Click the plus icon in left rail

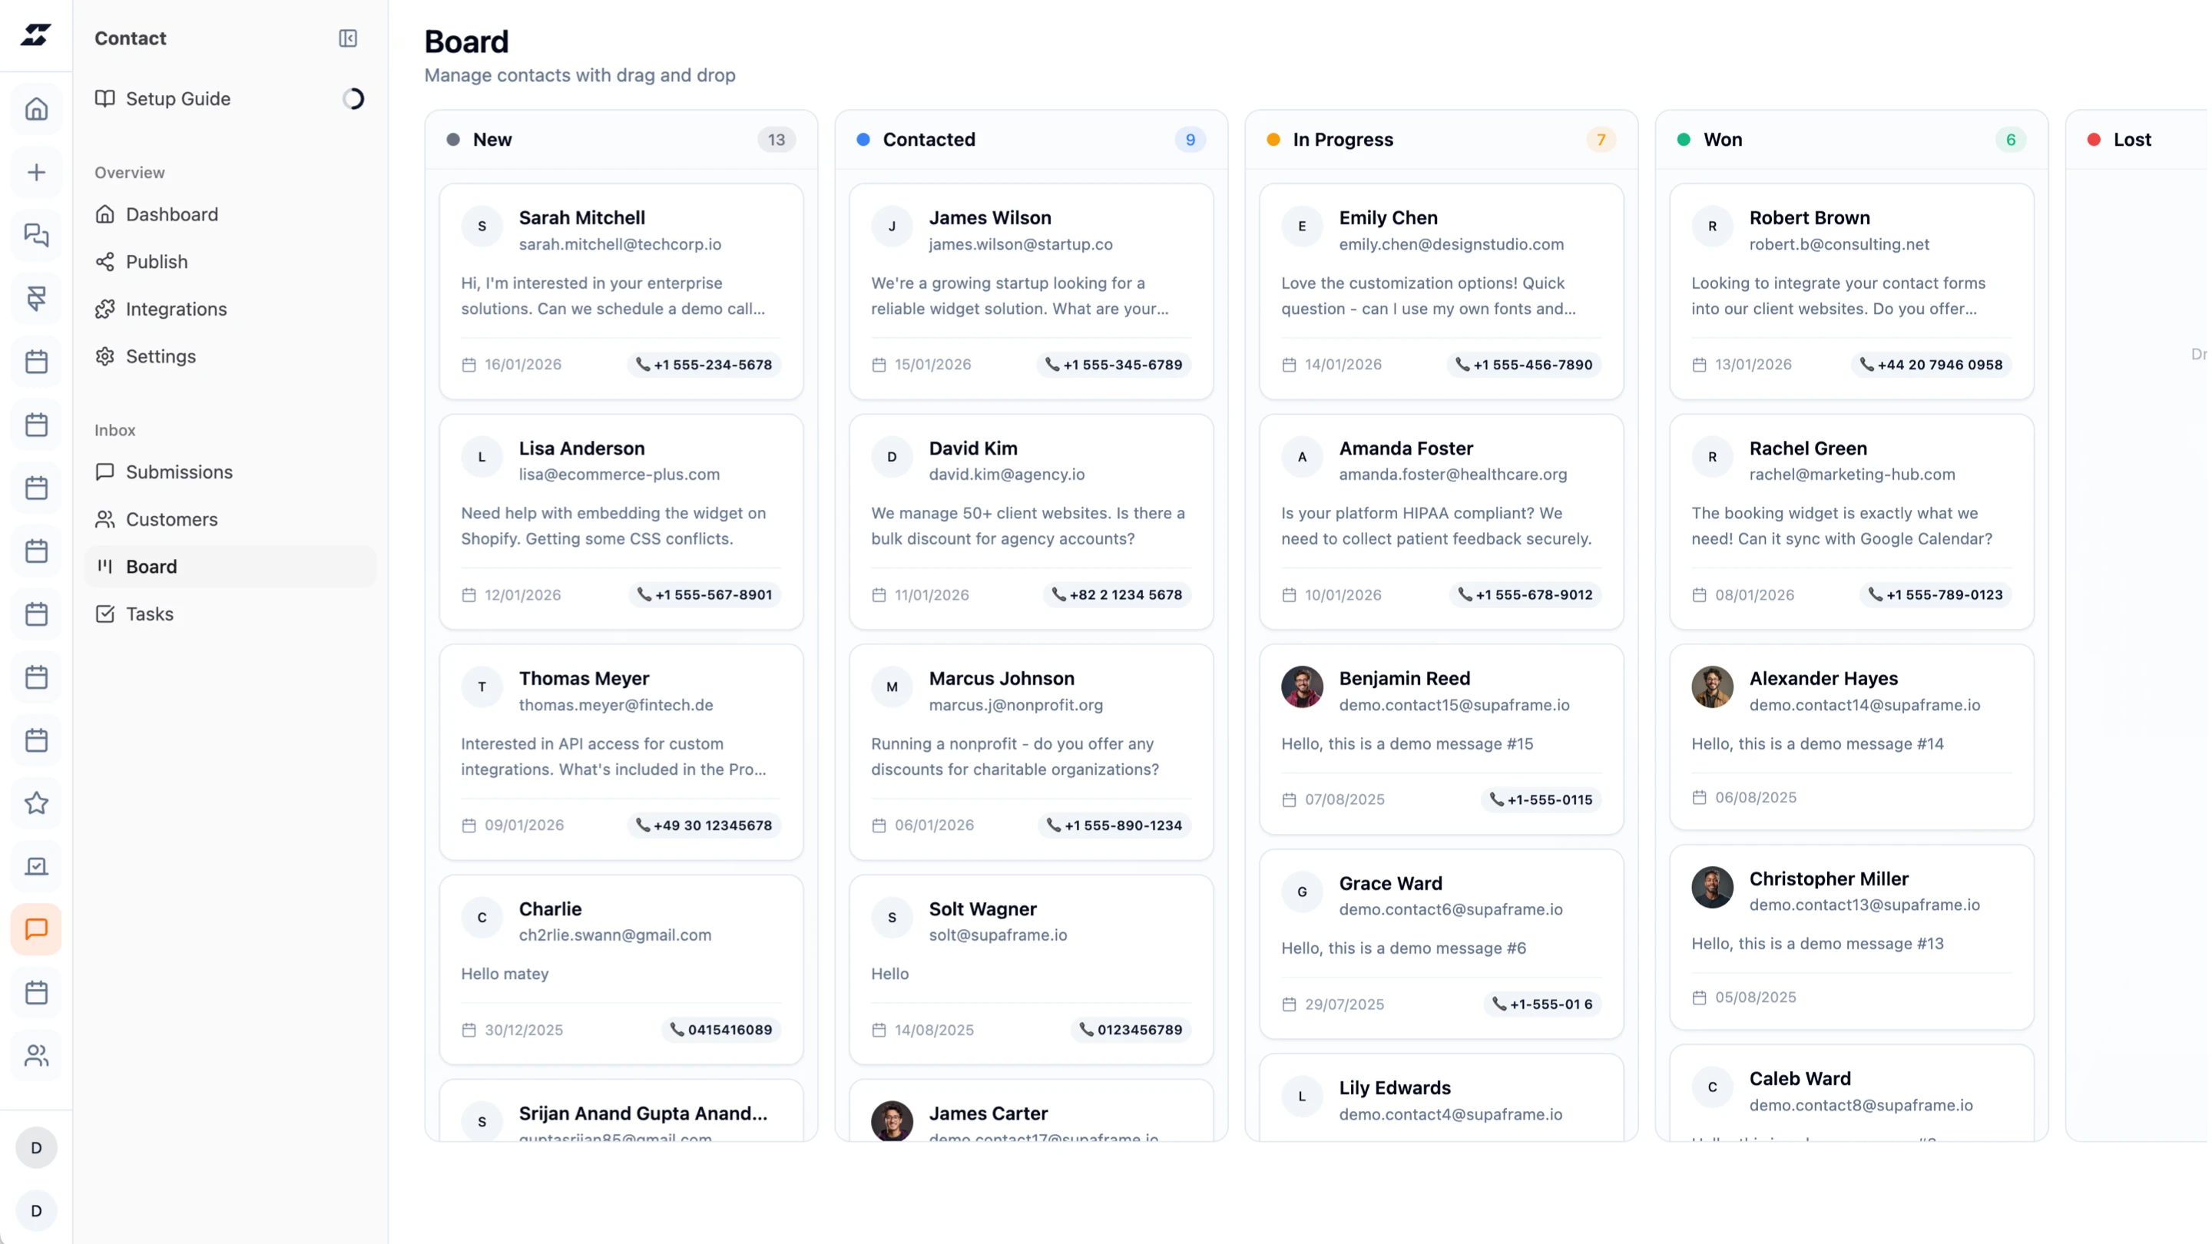pos(36,173)
